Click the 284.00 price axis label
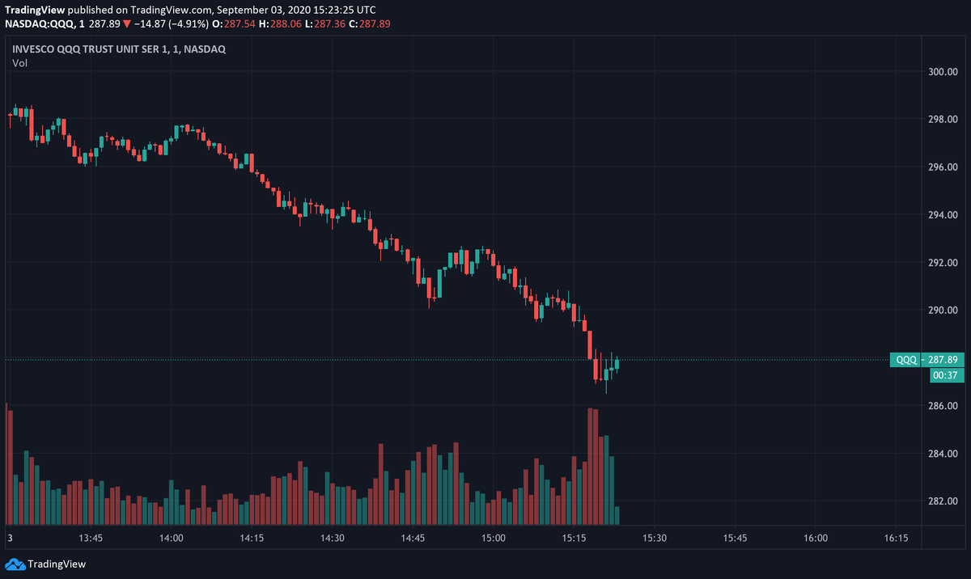 943,454
